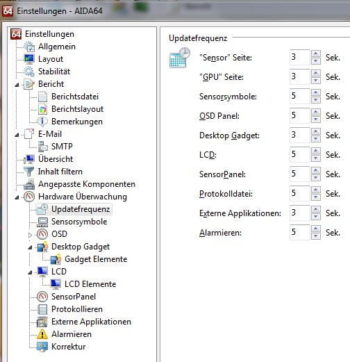This screenshot has height=362, width=350.
Task: Open the Externe Applikationen tree entry
Action: pos(91,322)
